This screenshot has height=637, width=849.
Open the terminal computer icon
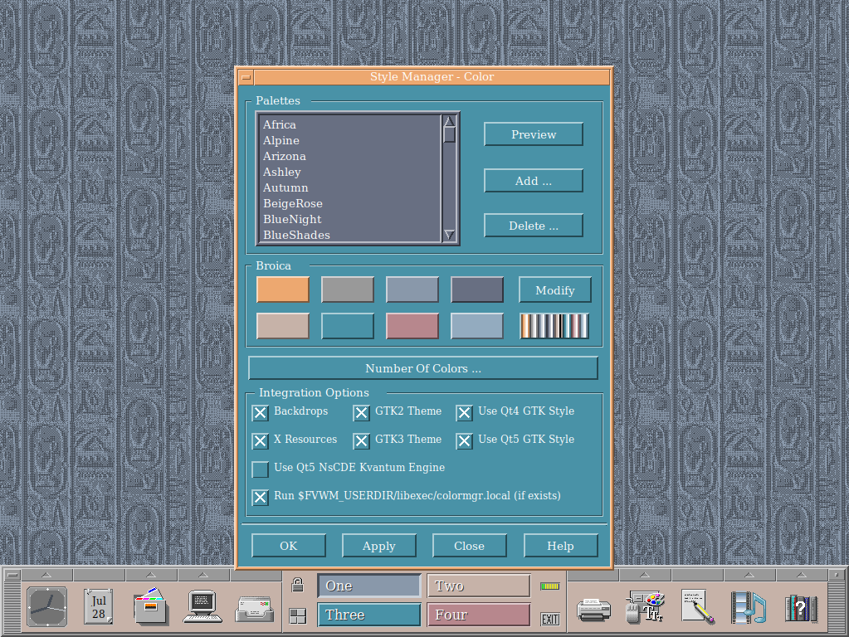point(202,606)
